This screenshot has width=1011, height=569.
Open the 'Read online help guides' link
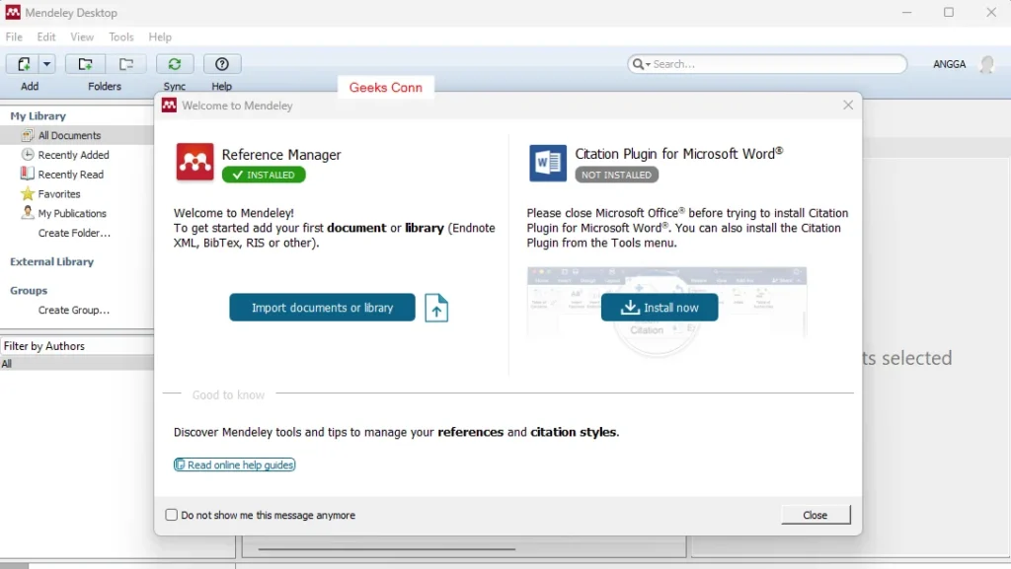(234, 463)
